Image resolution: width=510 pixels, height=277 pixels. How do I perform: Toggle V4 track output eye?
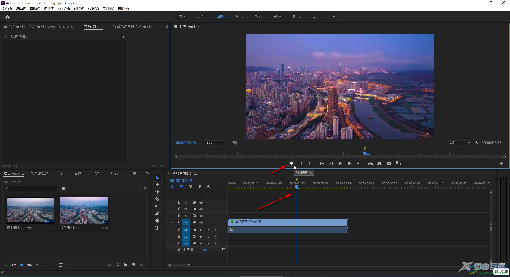click(201, 202)
